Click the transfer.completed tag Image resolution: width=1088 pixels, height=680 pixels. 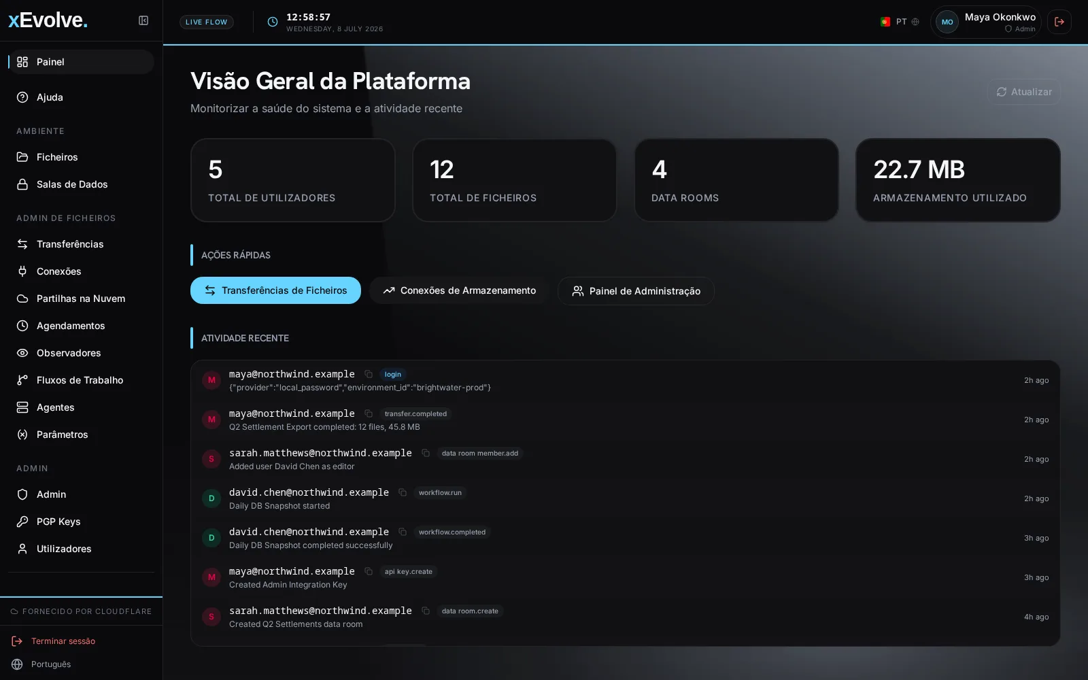pyautogui.click(x=415, y=414)
